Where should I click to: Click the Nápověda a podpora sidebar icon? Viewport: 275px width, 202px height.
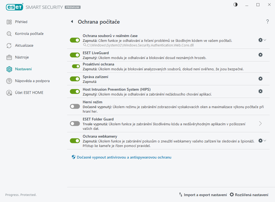[x=9, y=81]
